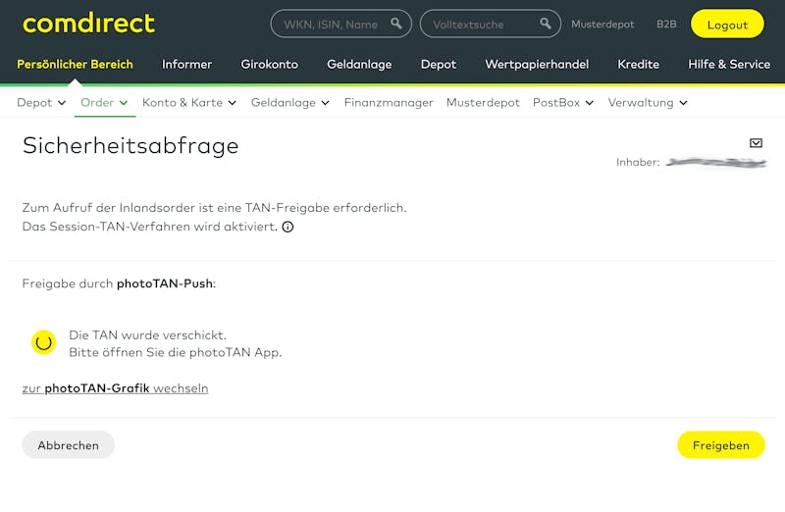Click the Abbrechen button
The height and width of the screenshot is (512, 785).
(68, 445)
